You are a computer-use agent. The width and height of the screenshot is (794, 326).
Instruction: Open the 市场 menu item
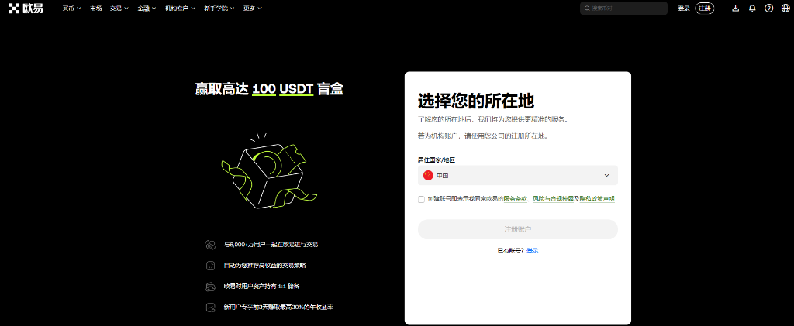(x=95, y=9)
